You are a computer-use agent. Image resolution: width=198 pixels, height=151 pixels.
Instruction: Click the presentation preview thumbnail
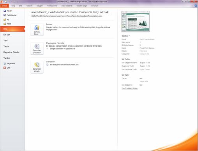coord(136,21)
